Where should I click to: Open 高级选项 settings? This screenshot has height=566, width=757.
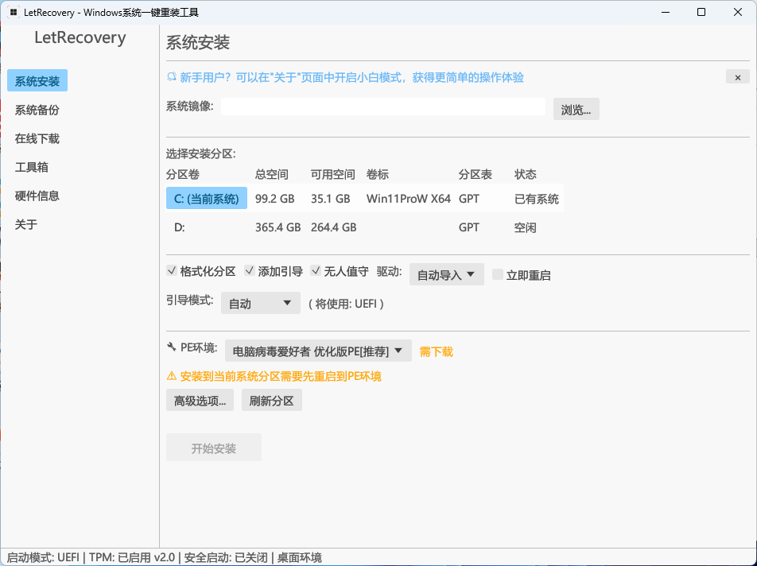[200, 401]
